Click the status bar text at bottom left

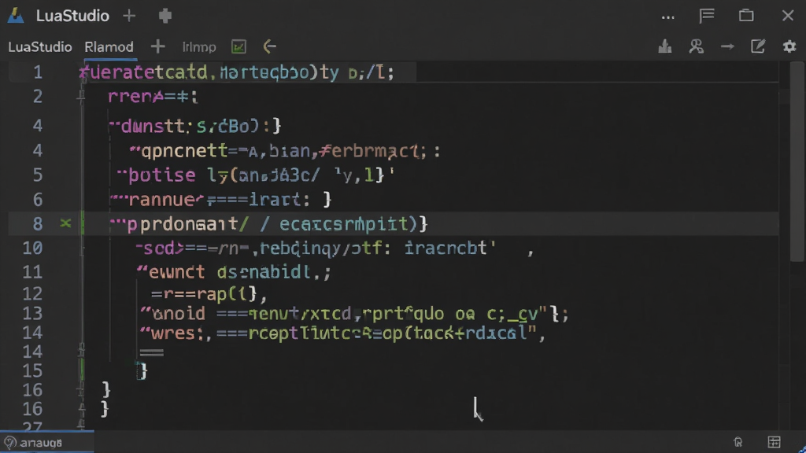click(x=41, y=443)
